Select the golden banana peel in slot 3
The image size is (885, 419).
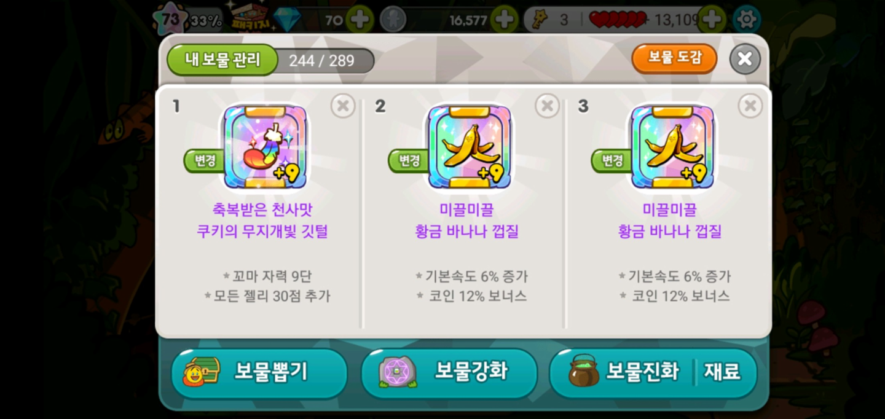(673, 147)
